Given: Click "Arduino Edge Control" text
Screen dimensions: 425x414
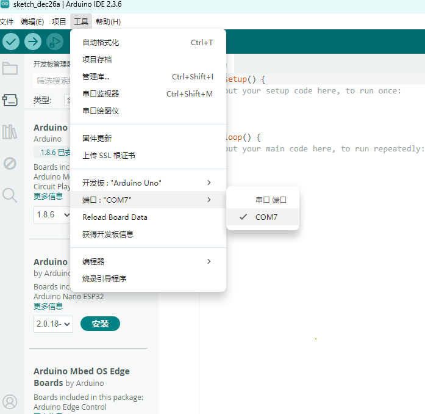Looking at the screenshot, I should (x=70, y=407).
